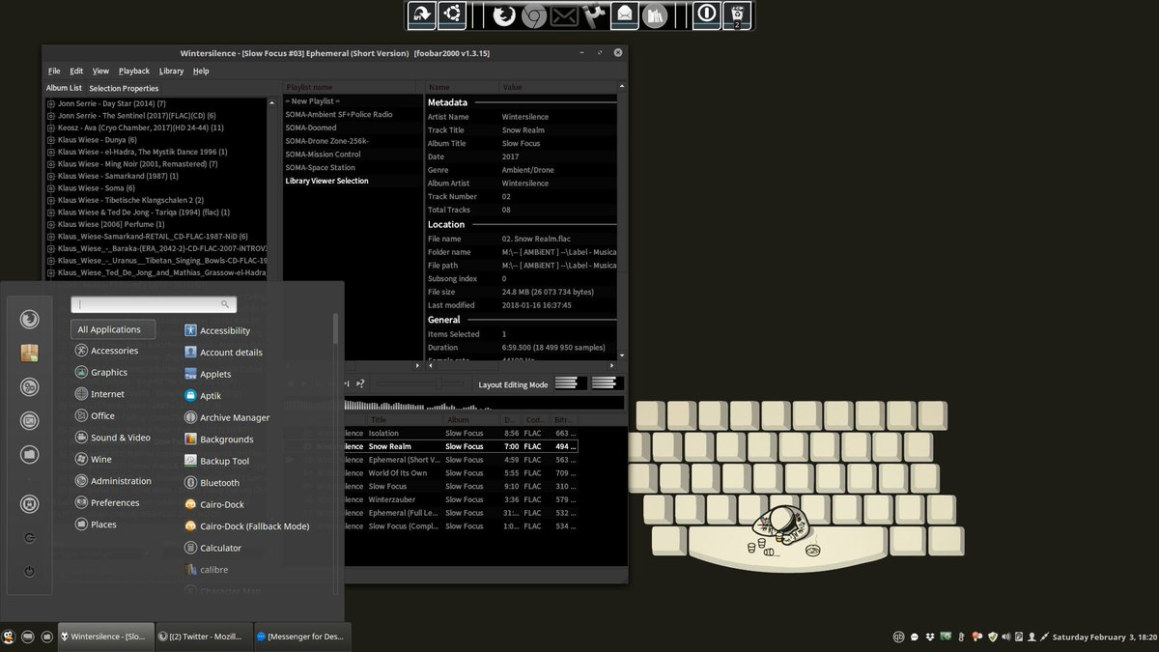Click the application menu search field
The width and height of the screenshot is (1159, 652).
[154, 304]
